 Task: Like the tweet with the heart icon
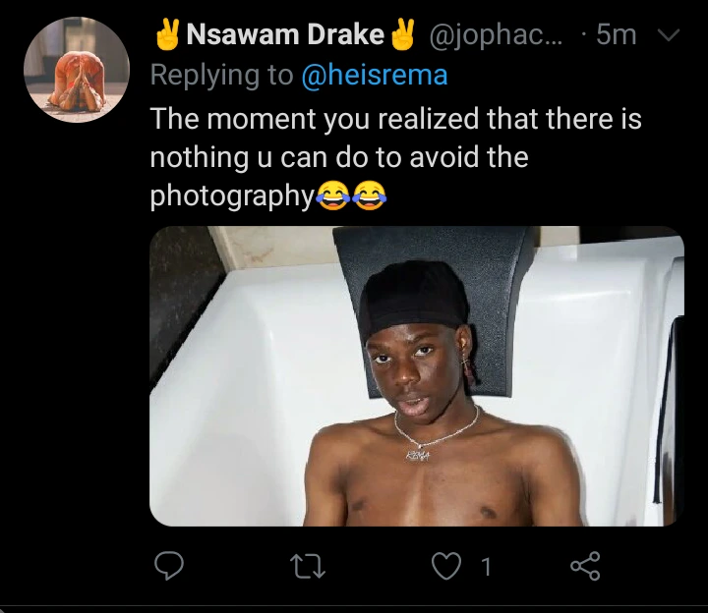point(446,566)
